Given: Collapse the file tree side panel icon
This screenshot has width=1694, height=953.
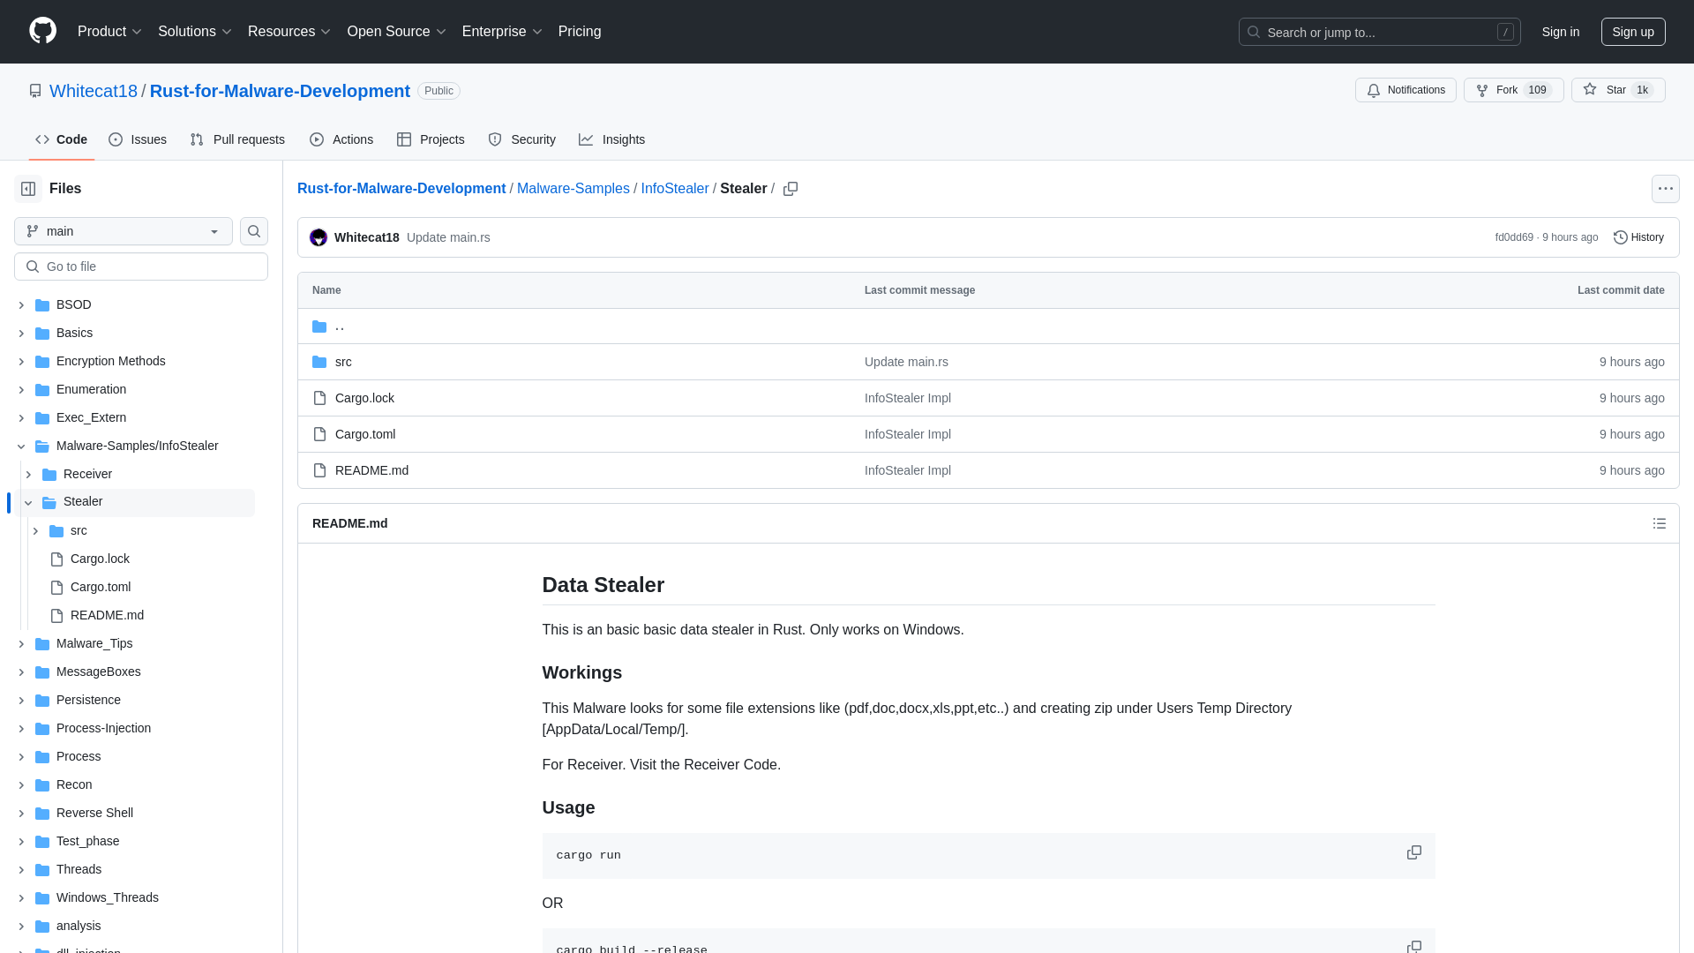Looking at the screenshot, I should [28, 189].
